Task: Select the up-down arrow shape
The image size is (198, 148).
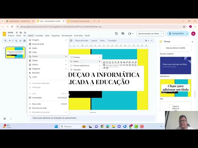Action: (x=118, y=62)
